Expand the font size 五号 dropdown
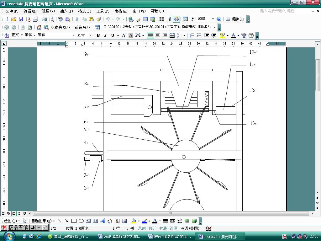Image resolution: width=321 pixels, height=241 pixels. pyautogui.click(x=91, y=35)
